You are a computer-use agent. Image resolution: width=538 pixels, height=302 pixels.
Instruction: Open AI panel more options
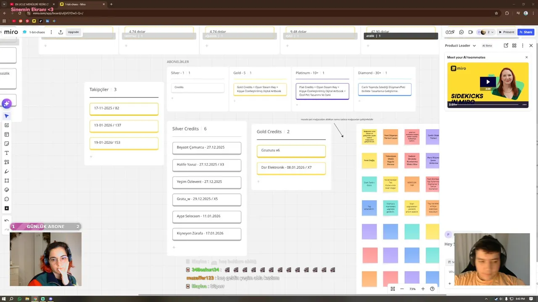coord(522,45)
